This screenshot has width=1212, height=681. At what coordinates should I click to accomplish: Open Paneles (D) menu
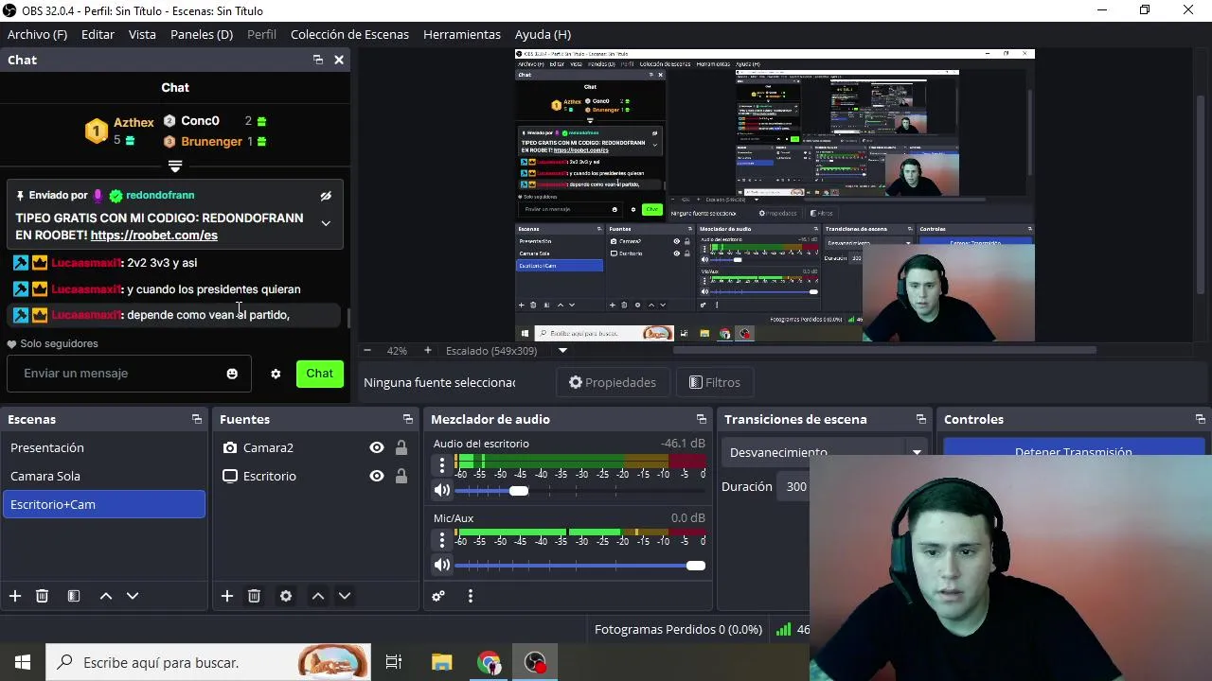click(202, 34)
